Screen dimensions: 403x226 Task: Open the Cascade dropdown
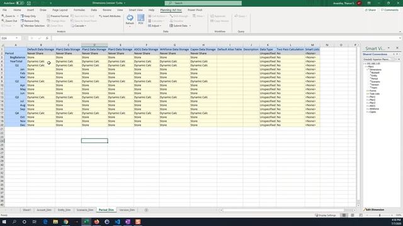[78, 26]
